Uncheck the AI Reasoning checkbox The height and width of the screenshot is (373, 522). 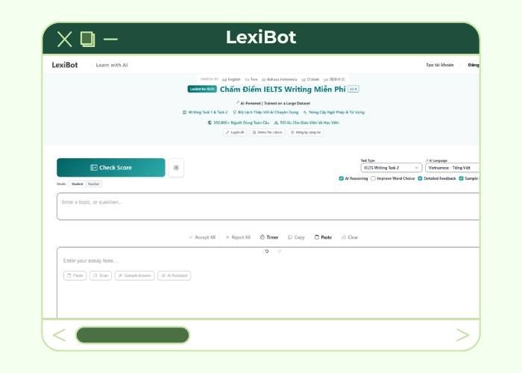(x=342, y=178)
